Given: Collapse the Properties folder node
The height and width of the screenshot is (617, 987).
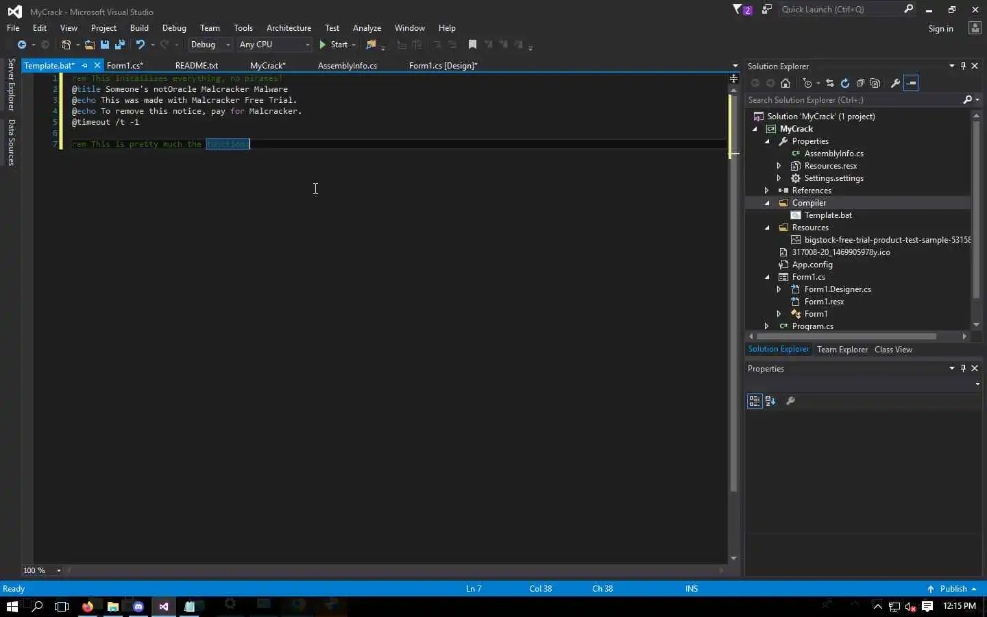Looking at the screenshot, I should [767, 141].
